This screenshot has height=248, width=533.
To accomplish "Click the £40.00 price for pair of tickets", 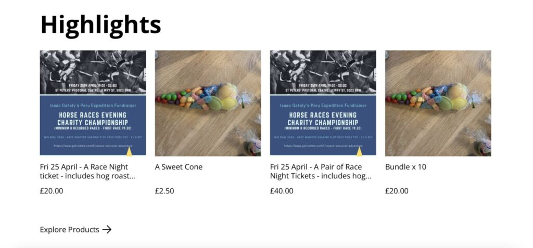I will pos(282,191).
